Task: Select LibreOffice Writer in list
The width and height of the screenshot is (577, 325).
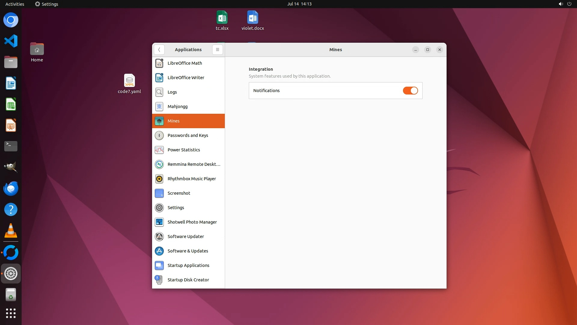Action: coord(188,78)
